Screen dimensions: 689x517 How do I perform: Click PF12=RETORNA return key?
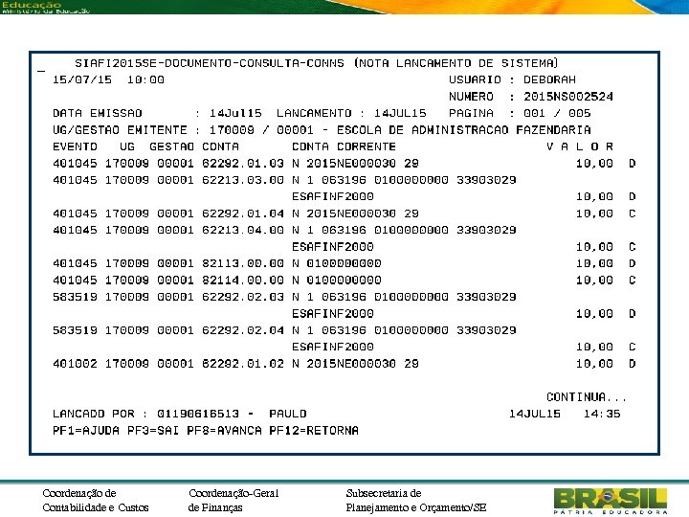pos(314,431)
